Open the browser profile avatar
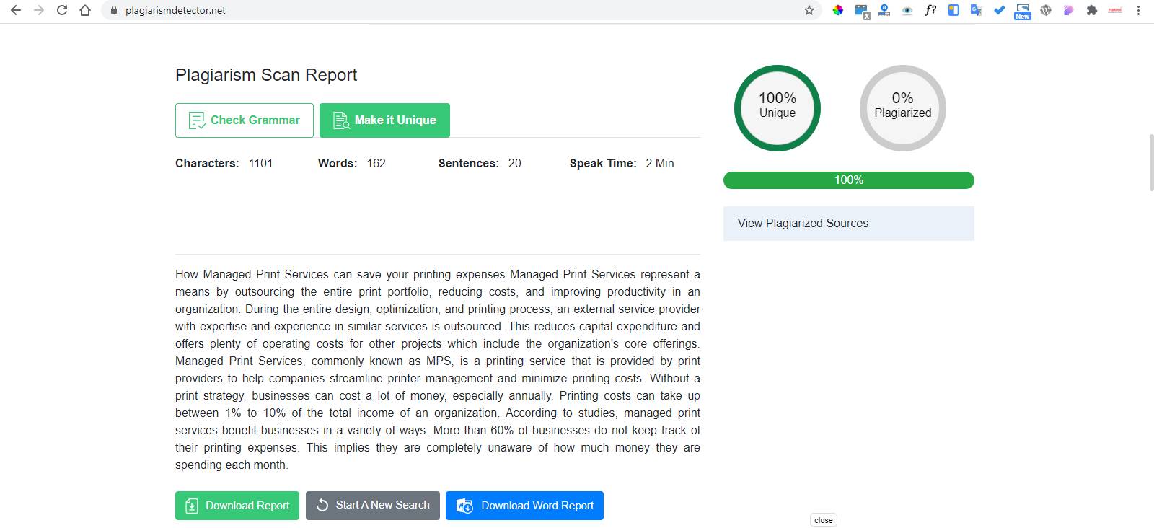Screen dimensions: 1154x528 (1115, 10)
